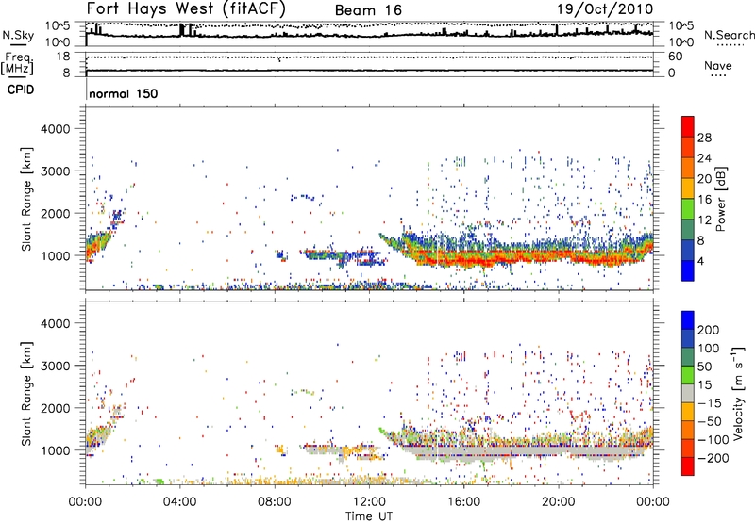
Task: Click the 'Velocity [m s-1]' colorbar label
Action: click(737, 393)
